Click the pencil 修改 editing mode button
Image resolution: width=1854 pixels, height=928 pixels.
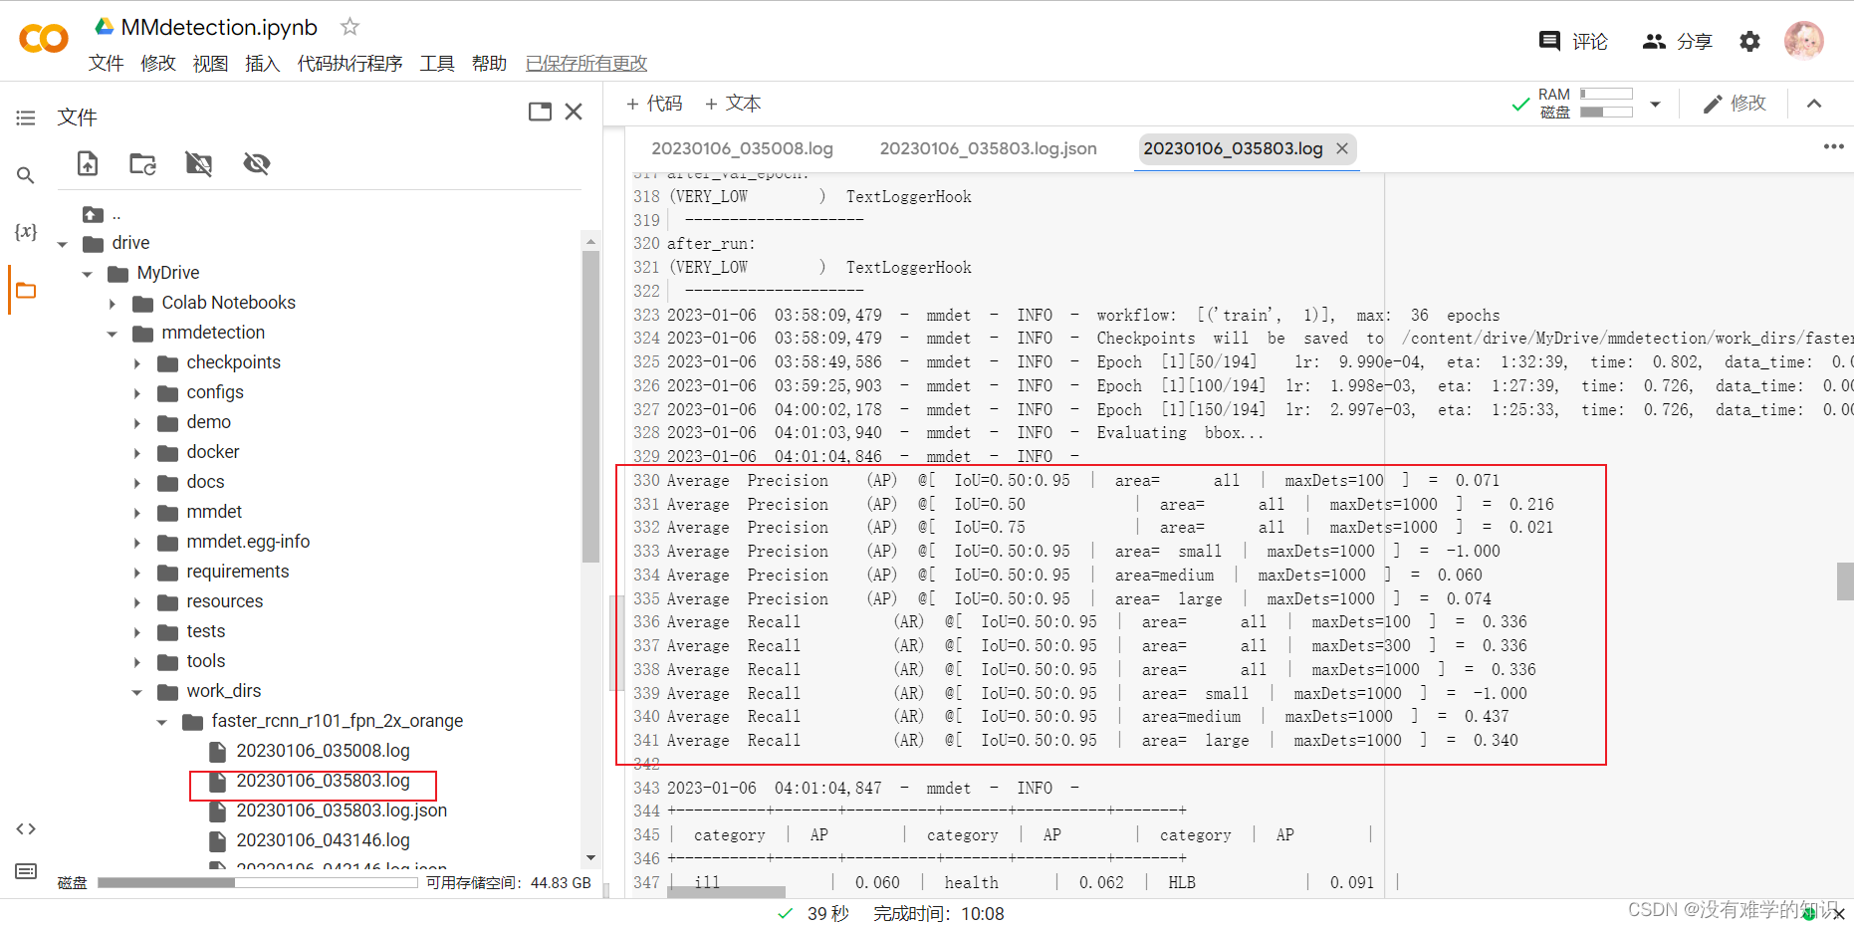1735,104
